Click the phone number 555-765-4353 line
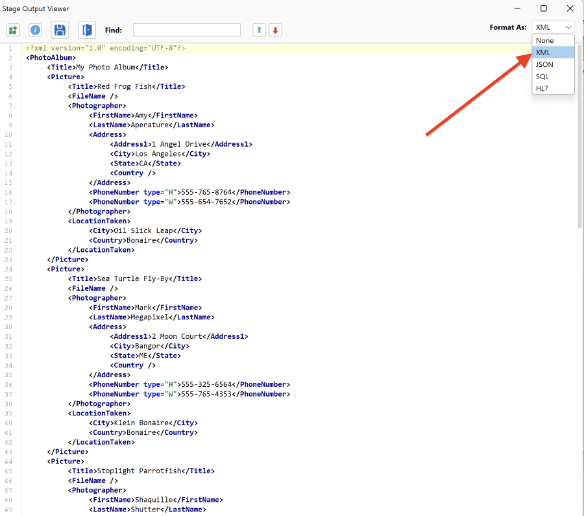Viewport: 584px width, 516px height. (x=189, y=394)
